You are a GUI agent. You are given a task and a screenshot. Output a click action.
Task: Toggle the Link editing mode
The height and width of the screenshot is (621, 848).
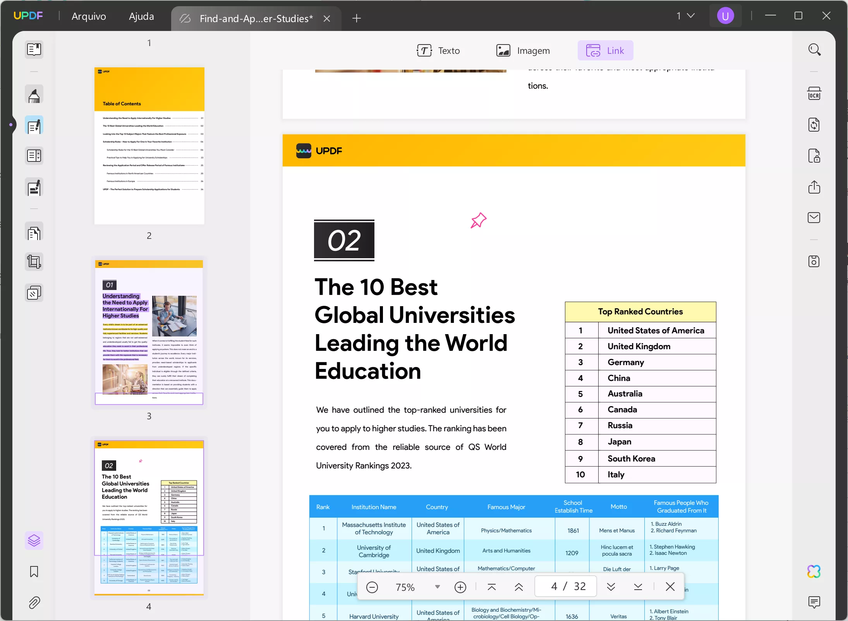[605, 51]
